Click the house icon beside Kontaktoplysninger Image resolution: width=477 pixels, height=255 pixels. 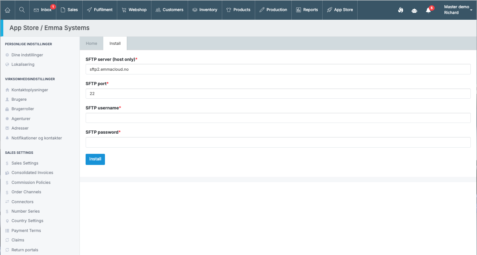point(7,90)
